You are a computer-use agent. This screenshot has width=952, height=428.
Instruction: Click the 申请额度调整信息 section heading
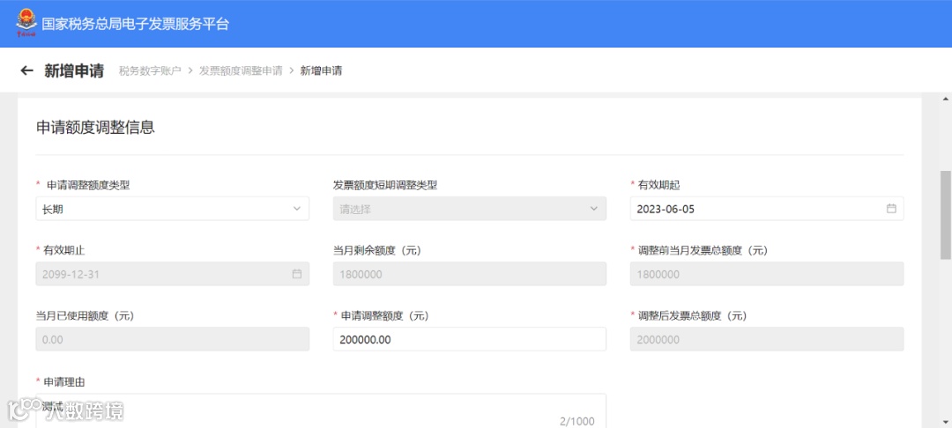[95, 128]
